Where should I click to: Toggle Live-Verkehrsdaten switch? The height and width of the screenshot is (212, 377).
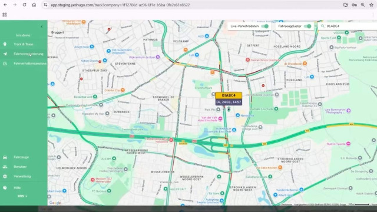(x=264, y=26)
